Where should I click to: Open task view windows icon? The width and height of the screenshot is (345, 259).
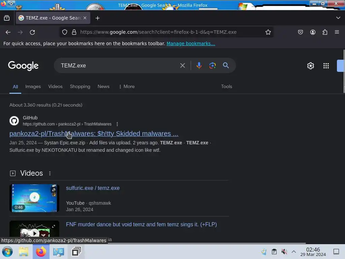[x=76, y=252]
